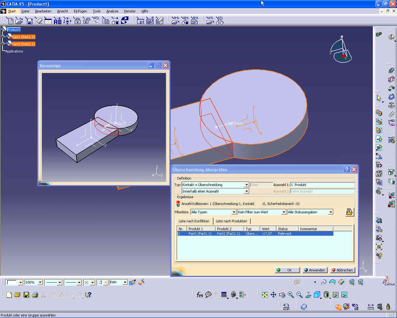Click the New document icon in bottom toolbar
The image size is (397, 318).
(x=9, y=295)
